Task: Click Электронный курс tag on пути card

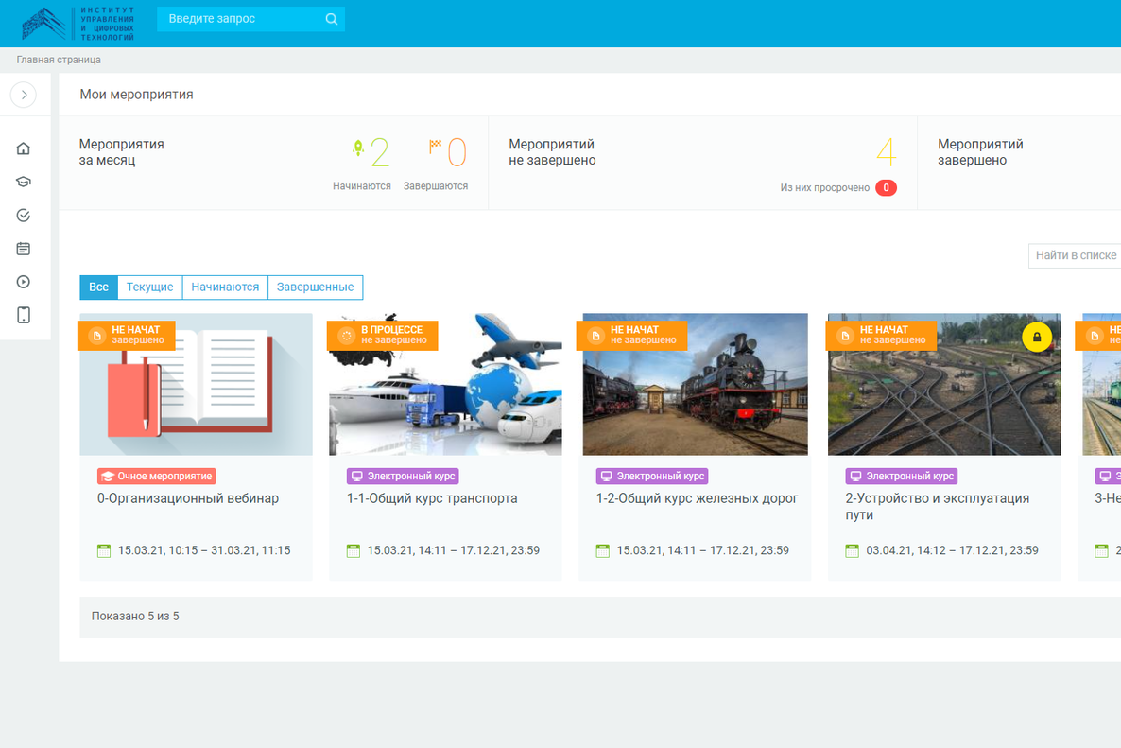Action: pos(902,477)
